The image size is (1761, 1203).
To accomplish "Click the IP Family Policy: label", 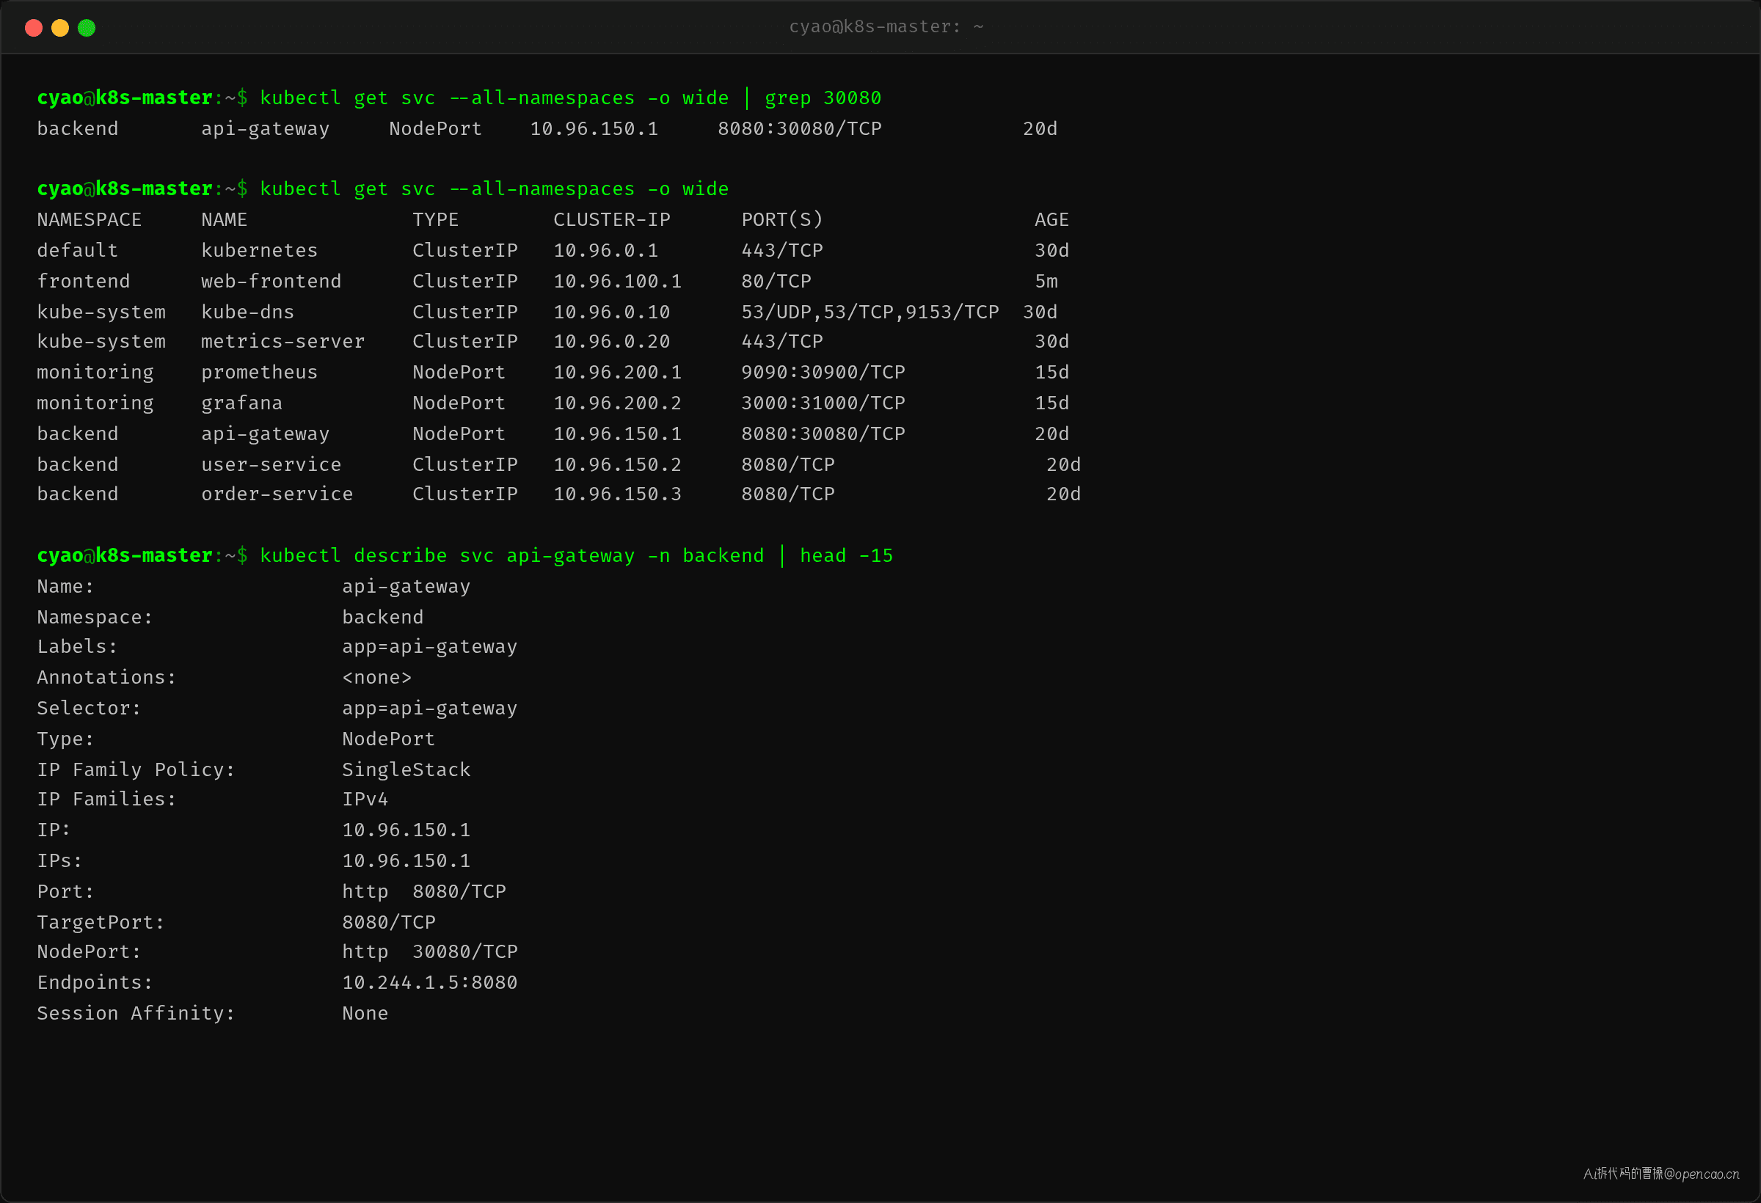I will click(136, 769).
